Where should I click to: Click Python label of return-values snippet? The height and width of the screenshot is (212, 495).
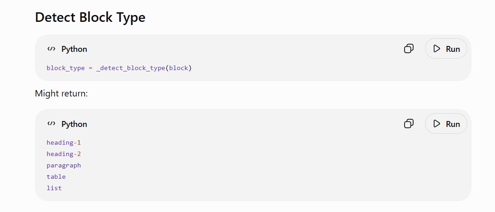(x=74, y=124)
